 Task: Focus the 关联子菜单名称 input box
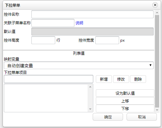coord(53,23)
